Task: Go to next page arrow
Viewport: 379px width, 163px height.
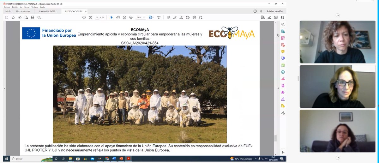Action: (90, 17)
